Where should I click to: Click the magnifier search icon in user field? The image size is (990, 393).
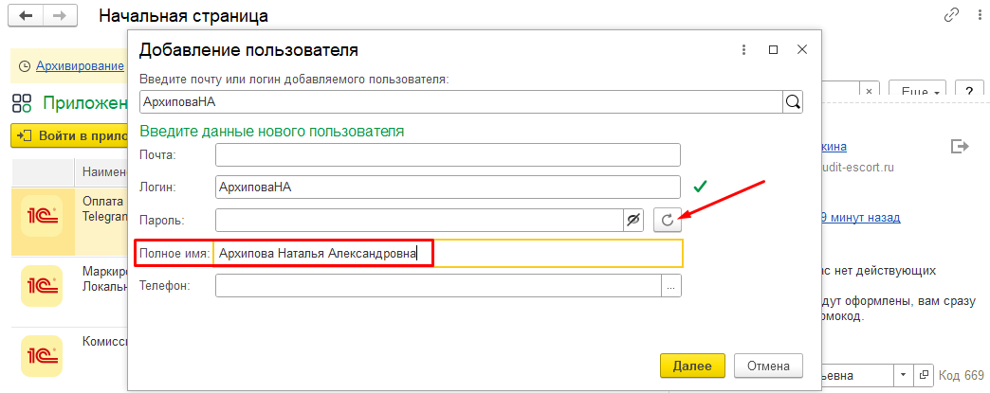792,101
